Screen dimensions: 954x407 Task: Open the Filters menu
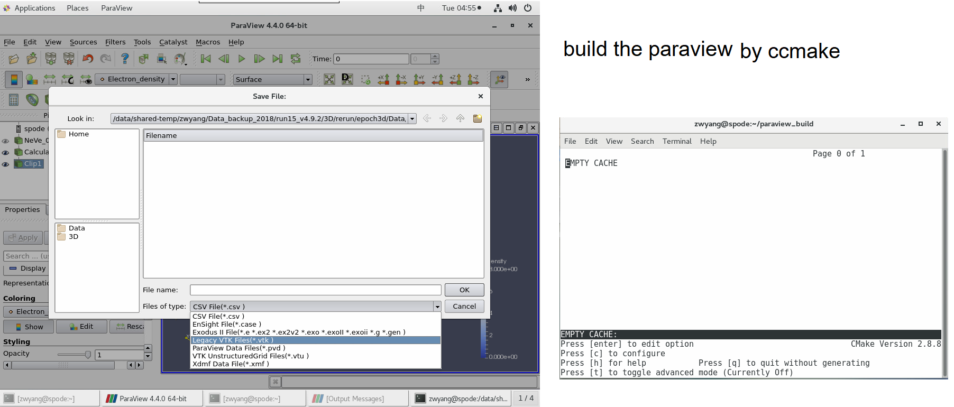point(115,42)
